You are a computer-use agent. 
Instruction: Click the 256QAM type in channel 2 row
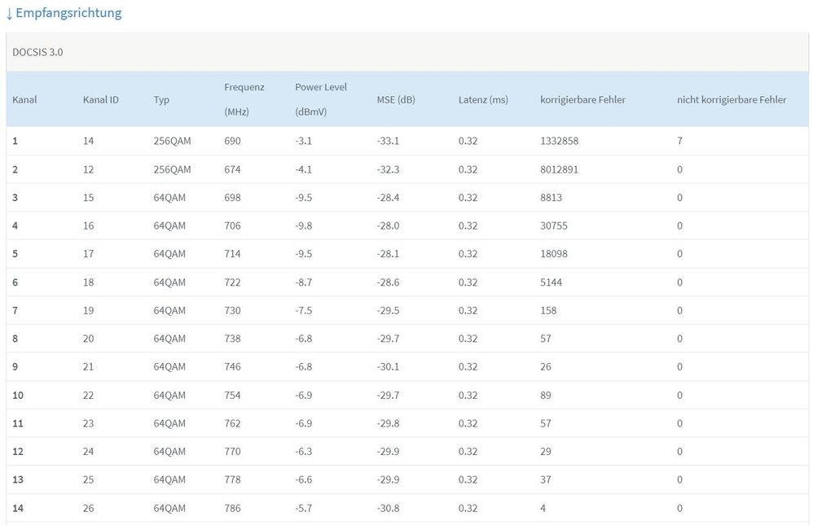(172, 169)
